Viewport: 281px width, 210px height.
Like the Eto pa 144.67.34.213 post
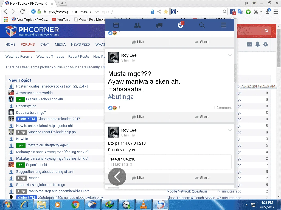click(137, 178)
